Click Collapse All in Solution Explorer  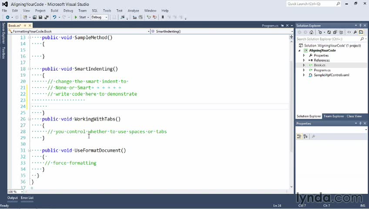click(335, 32)
